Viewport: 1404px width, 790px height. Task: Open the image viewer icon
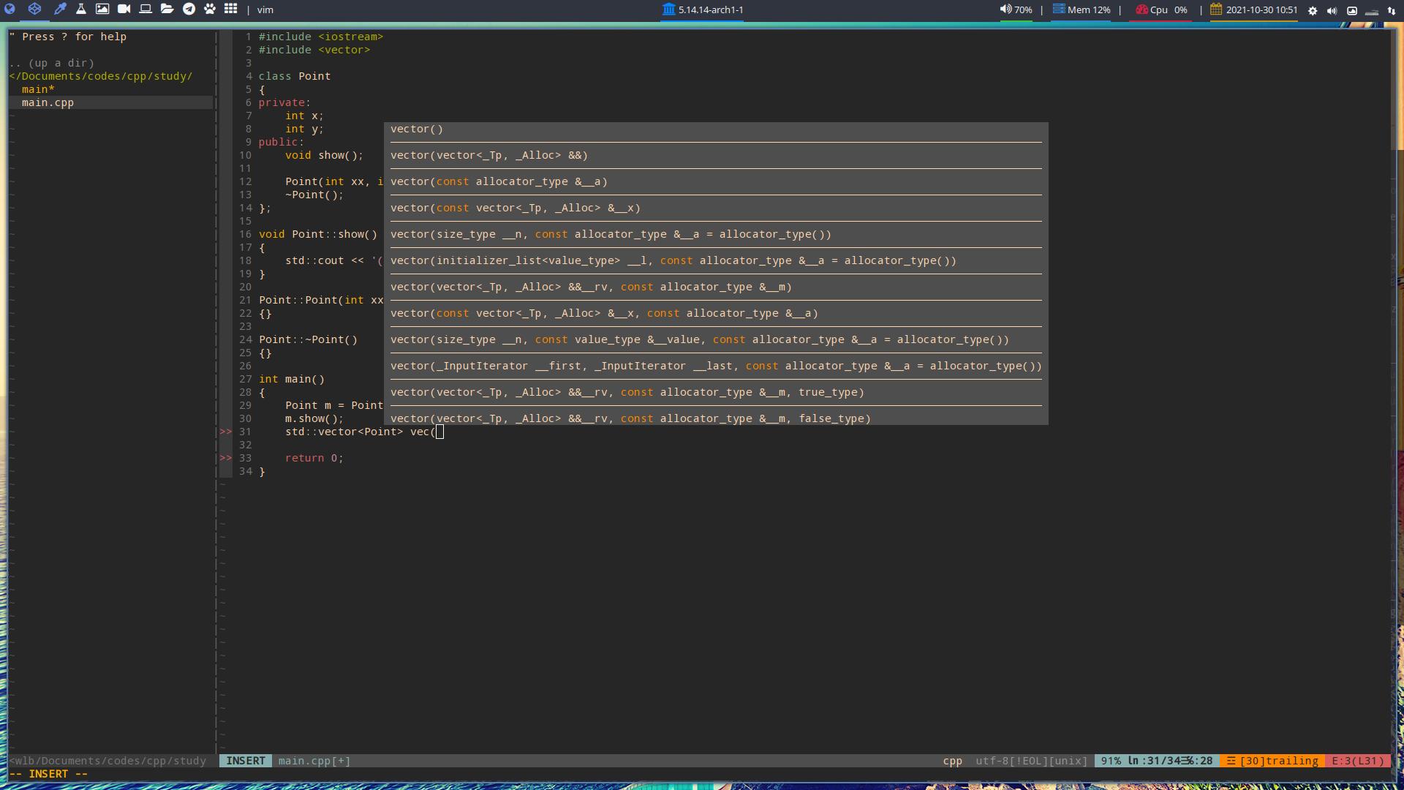(102, 10)
